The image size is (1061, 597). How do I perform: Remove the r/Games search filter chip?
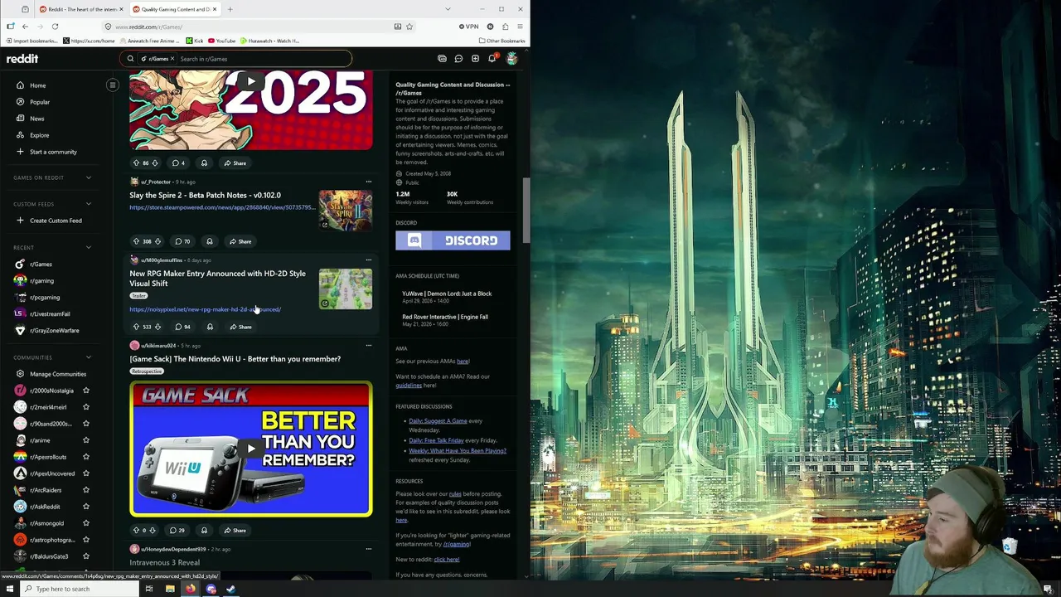(172, 59)
